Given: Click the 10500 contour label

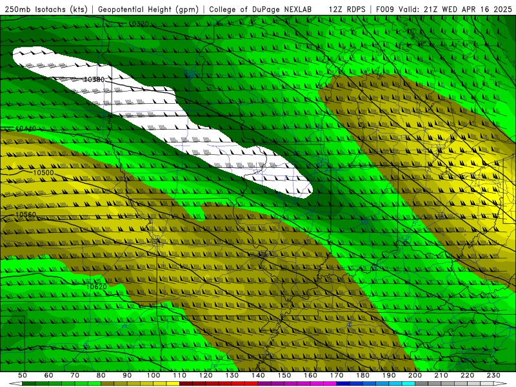Looking at the screenshot, I should [x=43, y=173].
